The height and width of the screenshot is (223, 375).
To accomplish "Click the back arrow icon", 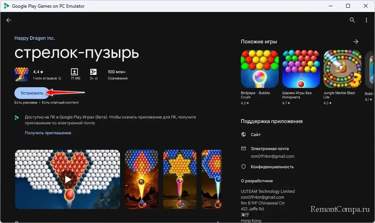I will coord(8,20).
